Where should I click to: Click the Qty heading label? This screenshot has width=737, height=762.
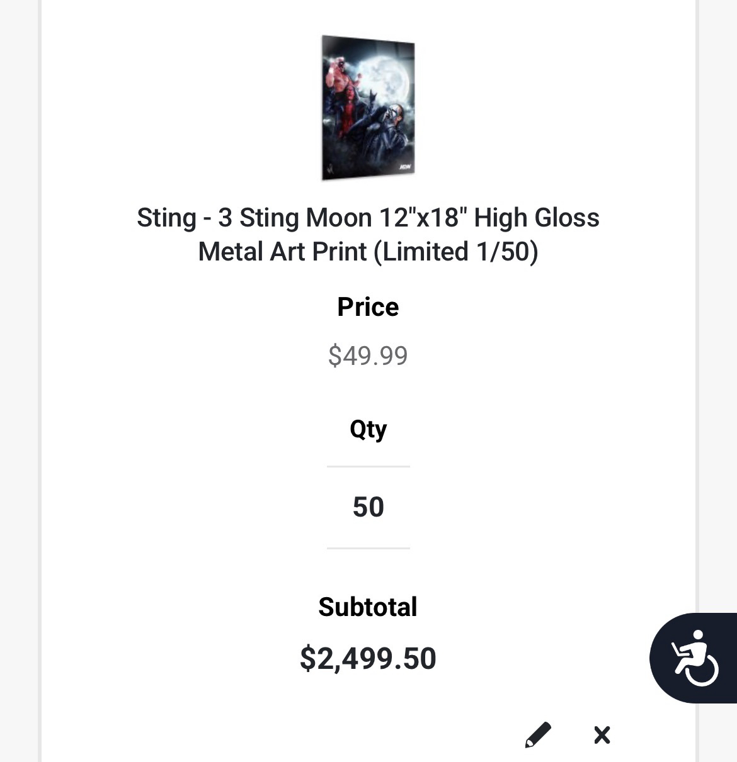click(x=368, y=429)
